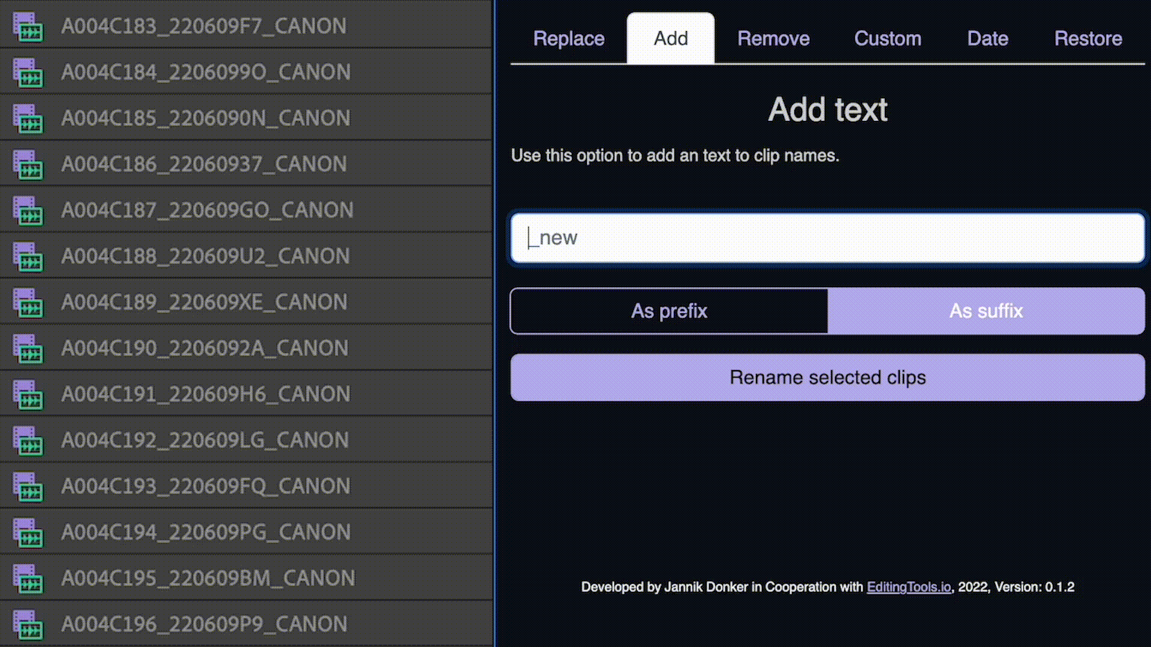The height and width of the screenshot is (647, 1151).
Task: Select the Restore tab
Action: tap(1089, 38)
